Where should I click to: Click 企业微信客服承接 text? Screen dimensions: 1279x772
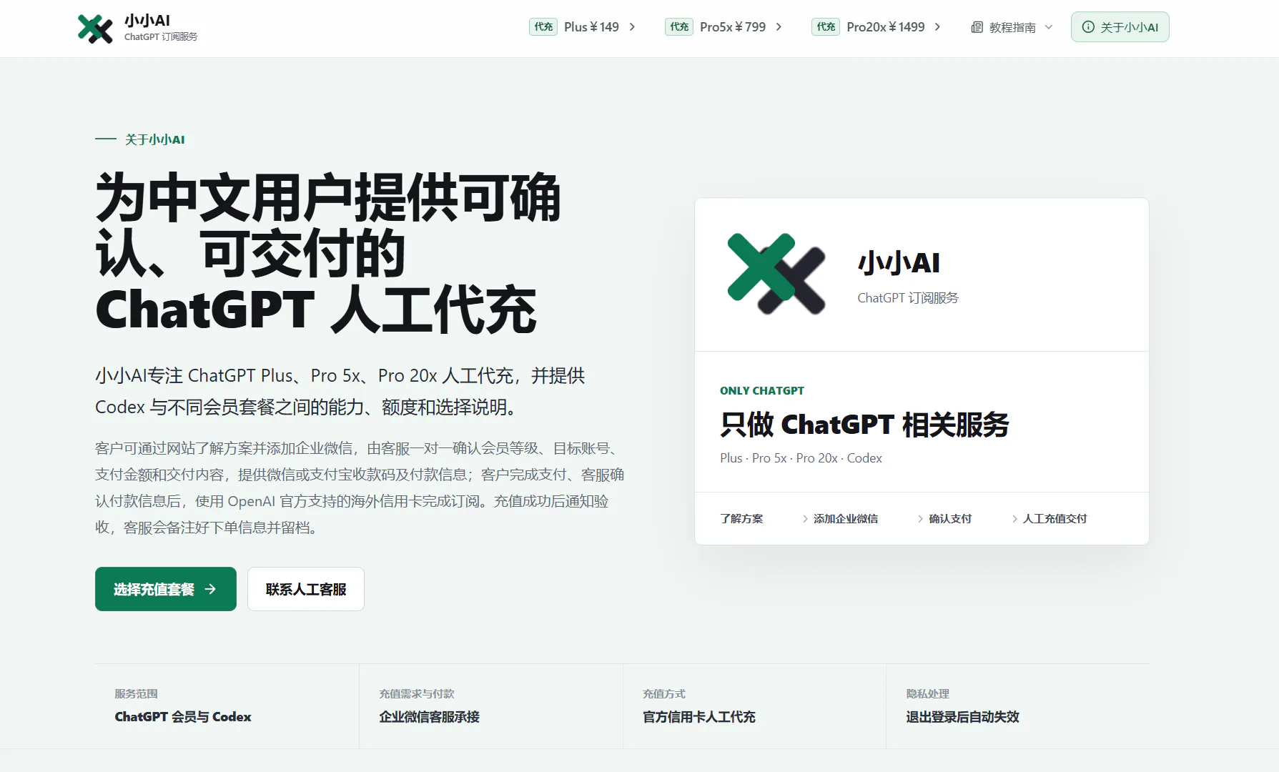pos(429,717)
